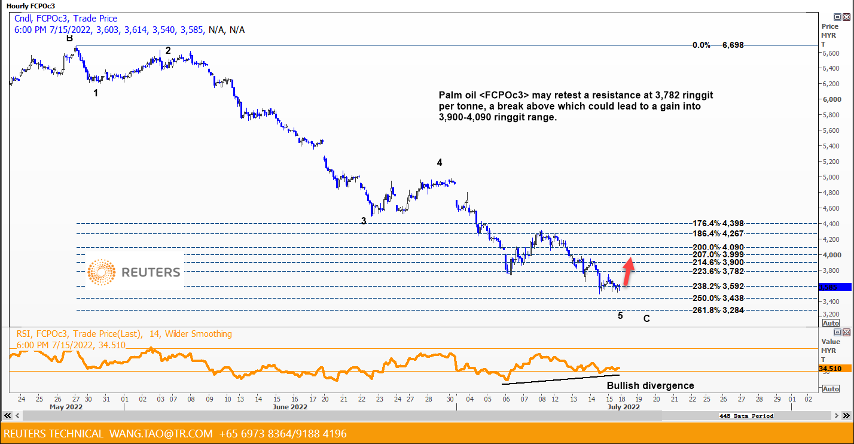Click the RSI 6:00 PM 7/15/2022 value line
Viewport: 854px width, 444px height.
pyautogui.click(x=71, y=345)
